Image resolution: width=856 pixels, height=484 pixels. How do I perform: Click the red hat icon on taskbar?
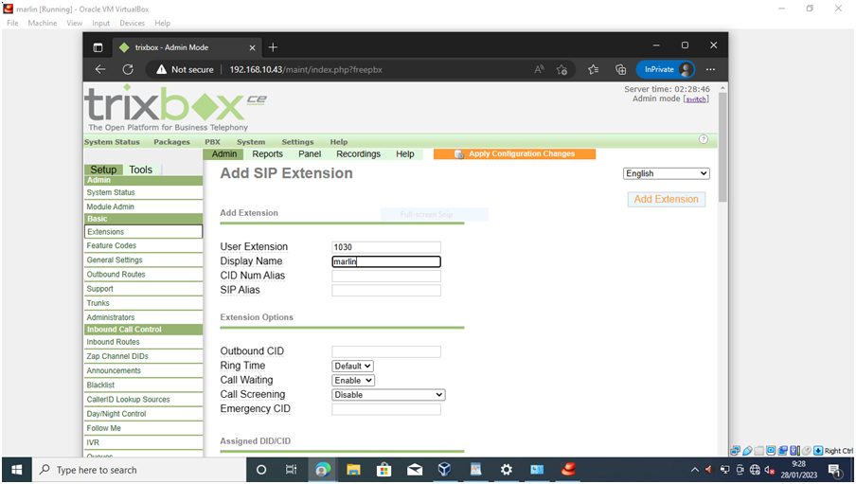(568, 470)
